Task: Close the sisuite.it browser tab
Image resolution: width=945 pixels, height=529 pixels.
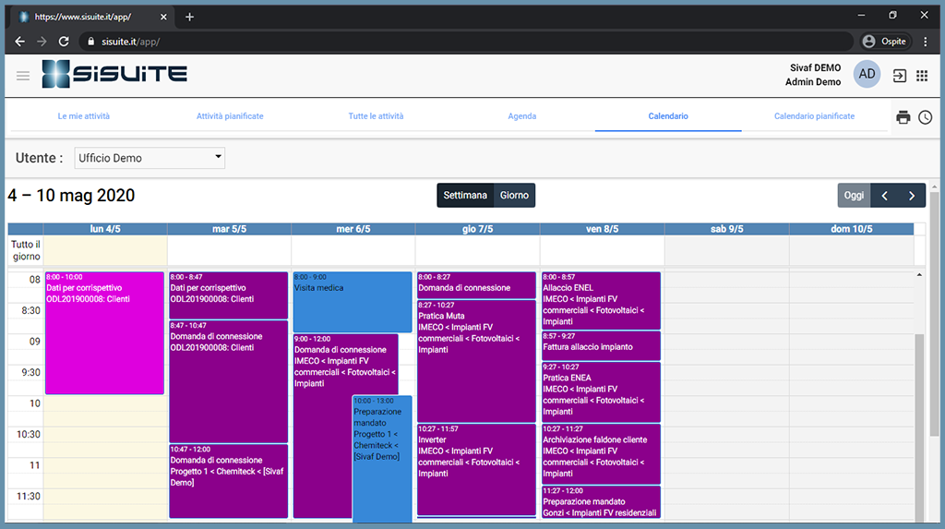Action: click(163, 17)
